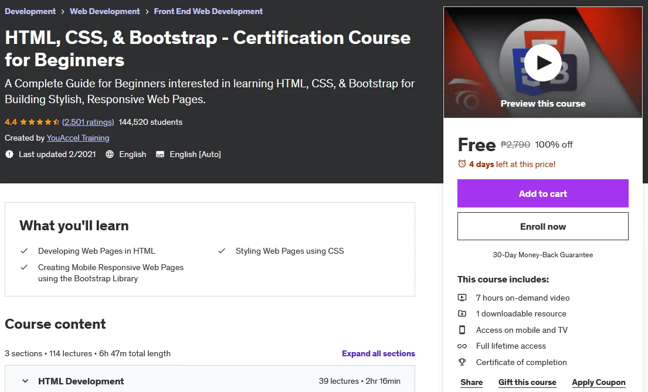Click the on-demand video icon
Image resolution: width=648 pixels, height=392 pixels.
462,298
